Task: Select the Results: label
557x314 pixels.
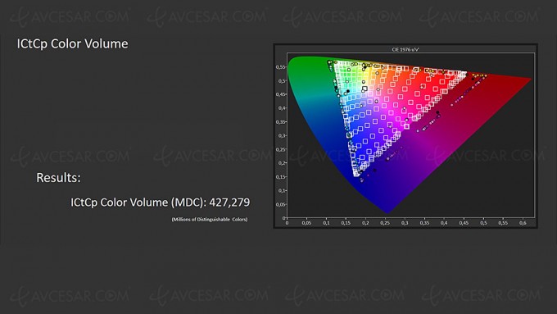Action: 59,177
